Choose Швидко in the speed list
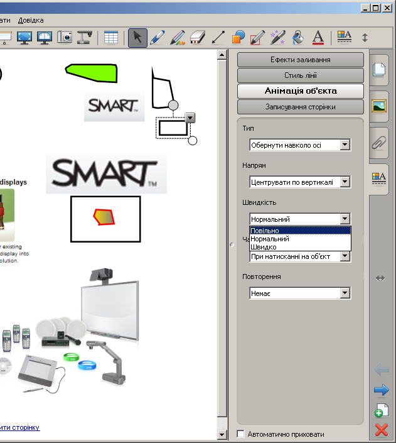396x443 pixels. click(x=301, y=247)
